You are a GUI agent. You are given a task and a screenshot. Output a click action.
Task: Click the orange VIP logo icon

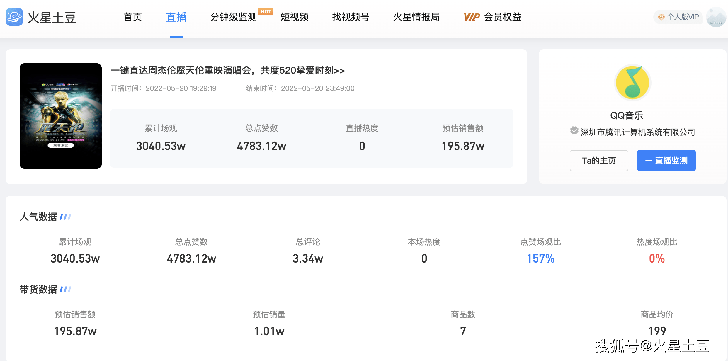[x=472, y=17]
